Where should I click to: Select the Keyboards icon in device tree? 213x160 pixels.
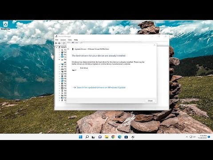(x=62, y=74)
